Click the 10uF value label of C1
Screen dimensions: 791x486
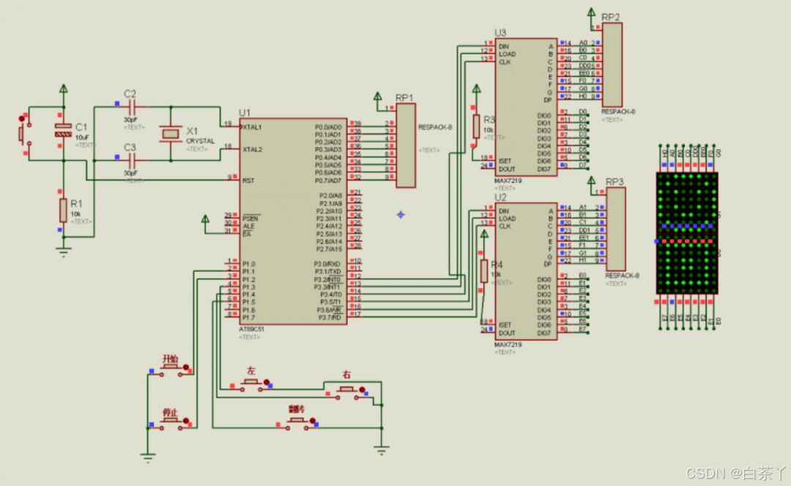[82, 137]
